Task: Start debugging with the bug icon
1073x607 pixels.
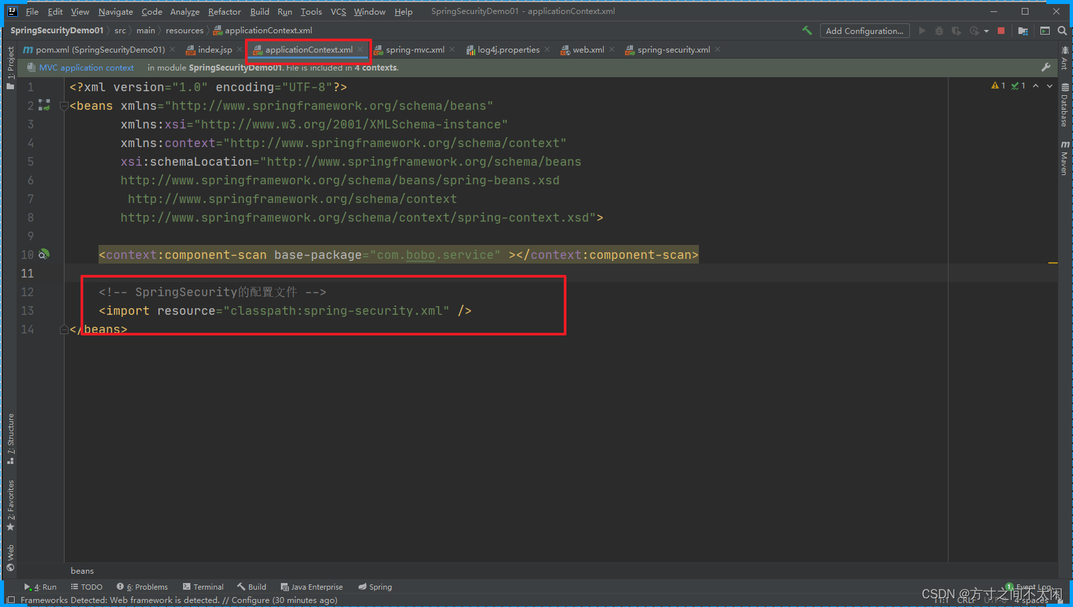Action: point(939,31)
